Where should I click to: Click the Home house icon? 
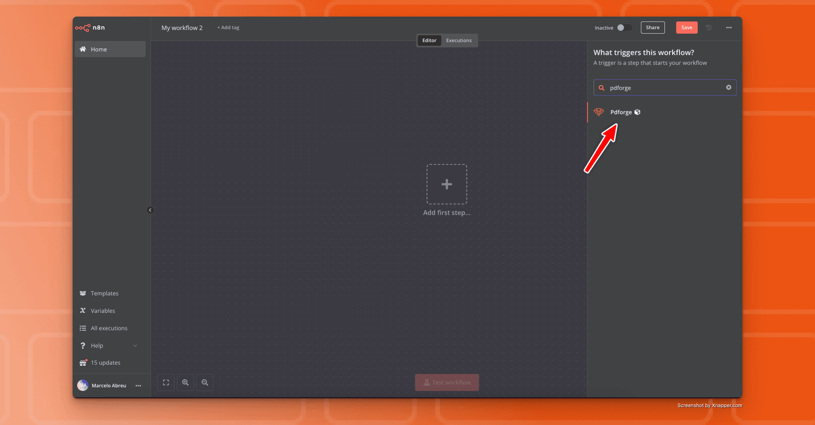(x=83, y=49)
